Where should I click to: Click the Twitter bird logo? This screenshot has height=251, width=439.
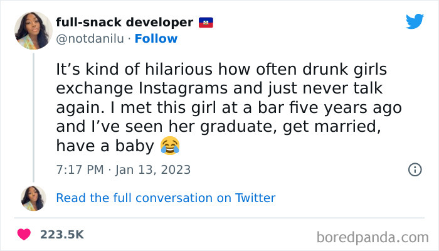[x=415, y=21]
